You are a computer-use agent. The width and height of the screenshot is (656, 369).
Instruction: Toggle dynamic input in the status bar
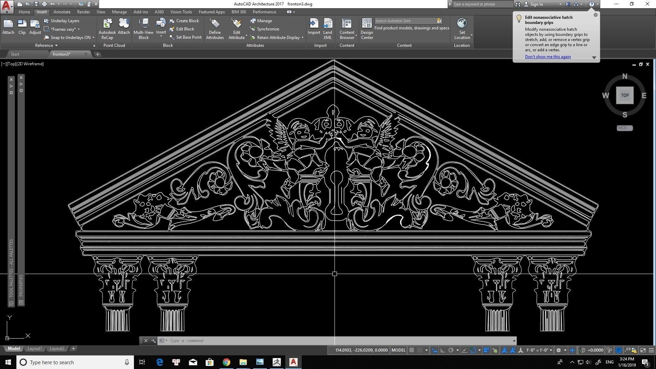pyautogui.click(x=434, y=350)
